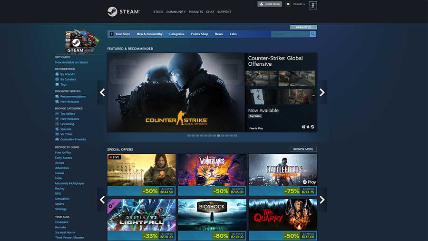The height and width of the screenshot is (241, 428).
Task: Click the Upcoming icon in sidebar
Action: coord(57,124)
